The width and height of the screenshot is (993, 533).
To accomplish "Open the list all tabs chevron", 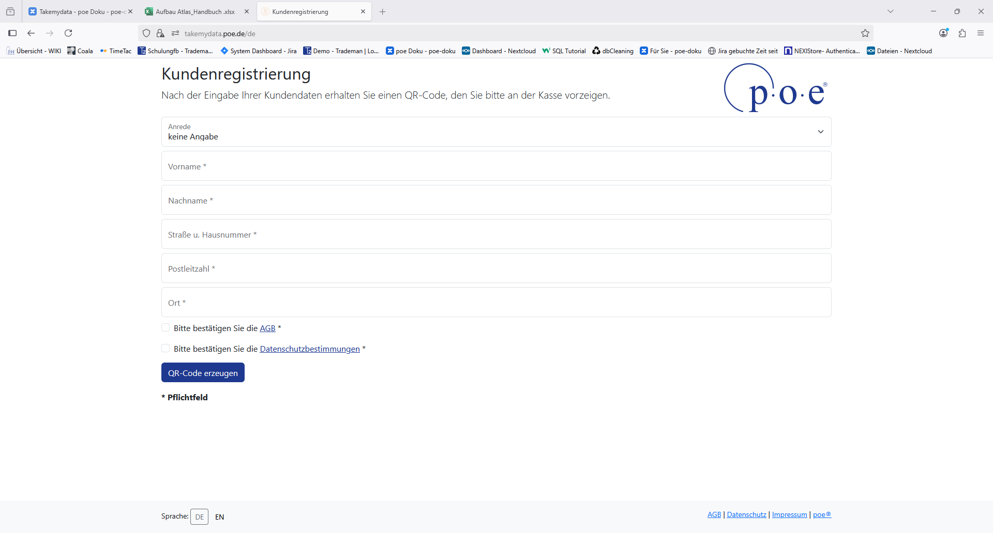I will [x=891, y=11].
